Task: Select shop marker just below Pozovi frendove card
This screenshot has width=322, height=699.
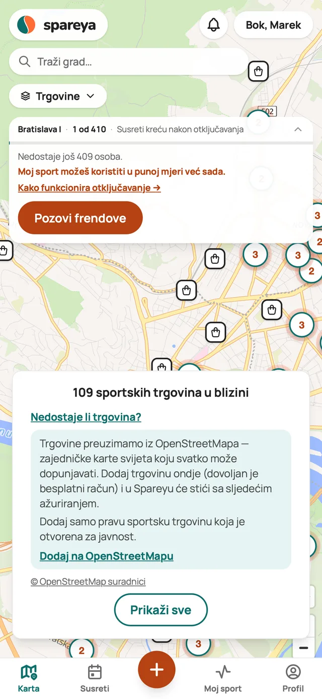Action: tap(215, 259)
